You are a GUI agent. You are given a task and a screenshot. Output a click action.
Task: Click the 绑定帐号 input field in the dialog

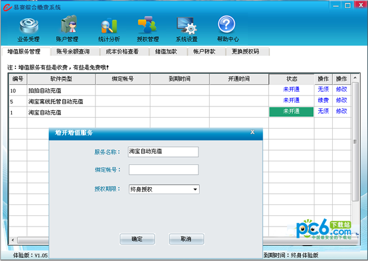click(x=163, y=170)
